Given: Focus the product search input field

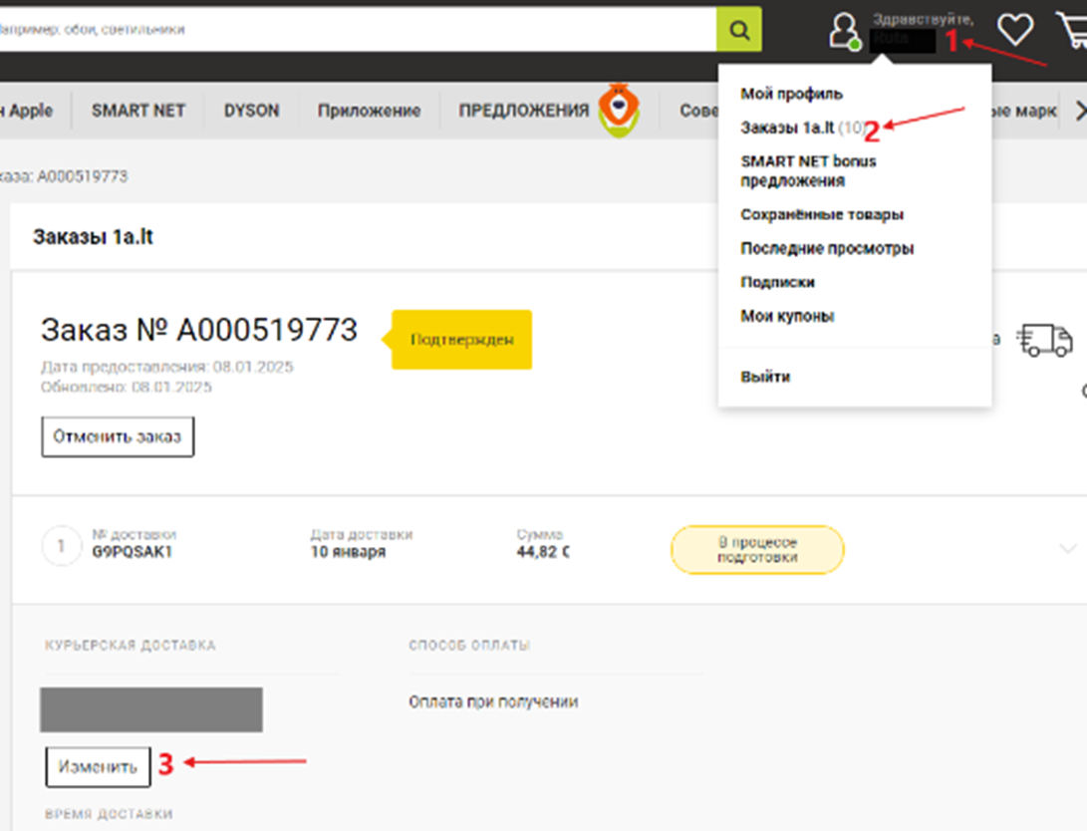Looking at the screenshot, I should coord(357,30).
